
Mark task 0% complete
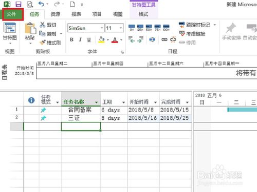point(132,28)
